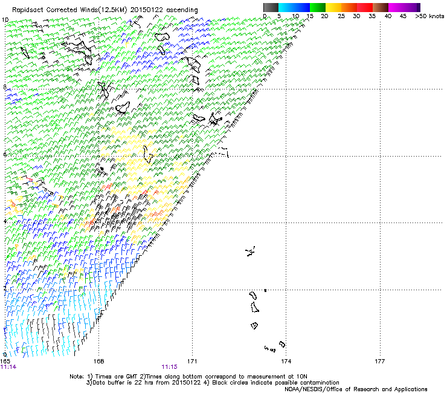Click the '15' label under the color legend
447x393 pixels.
pyautogui.click(x=310, y=16)
